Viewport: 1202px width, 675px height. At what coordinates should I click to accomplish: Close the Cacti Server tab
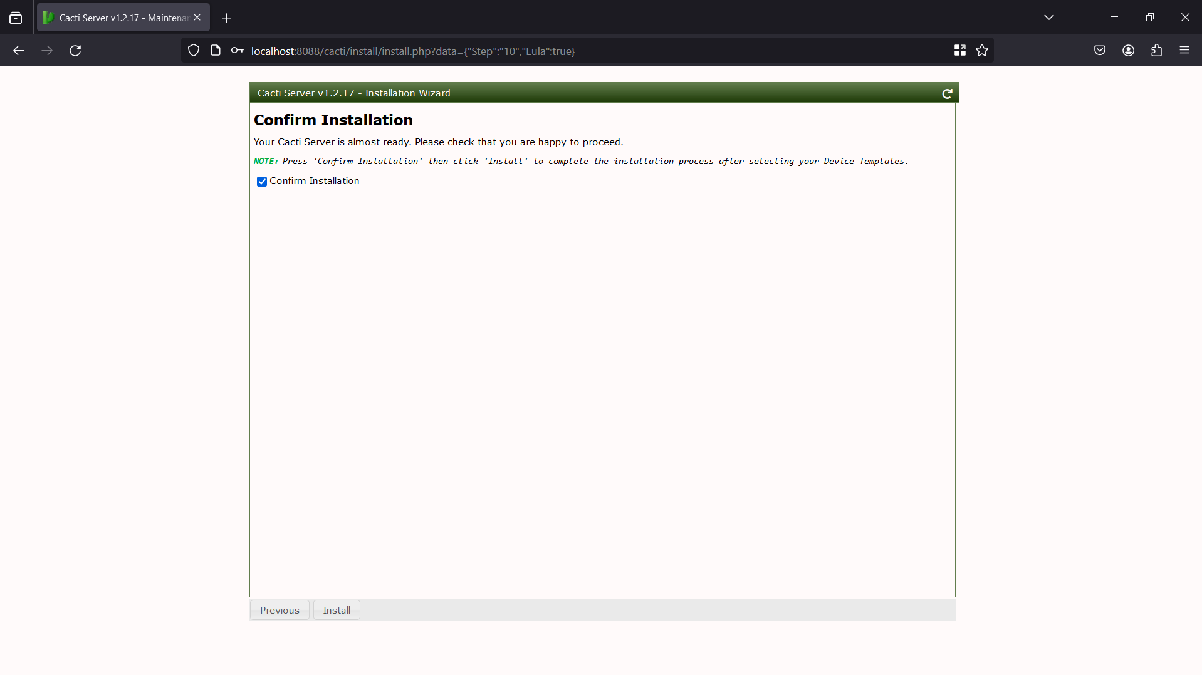(197, 18)
